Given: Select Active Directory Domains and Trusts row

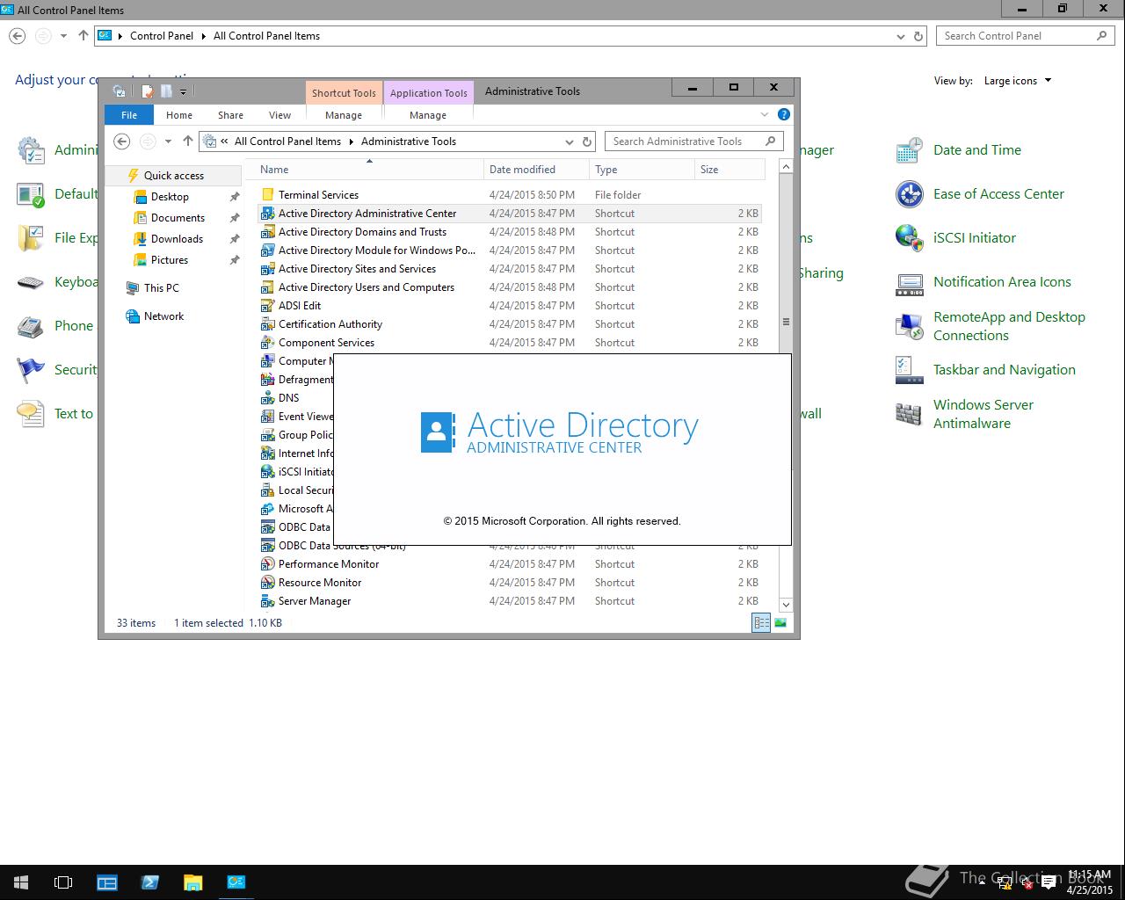Looking at the screenshot, I should 510,232.
